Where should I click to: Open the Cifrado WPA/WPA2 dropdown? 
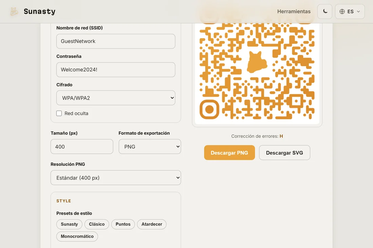click(116, 98)
